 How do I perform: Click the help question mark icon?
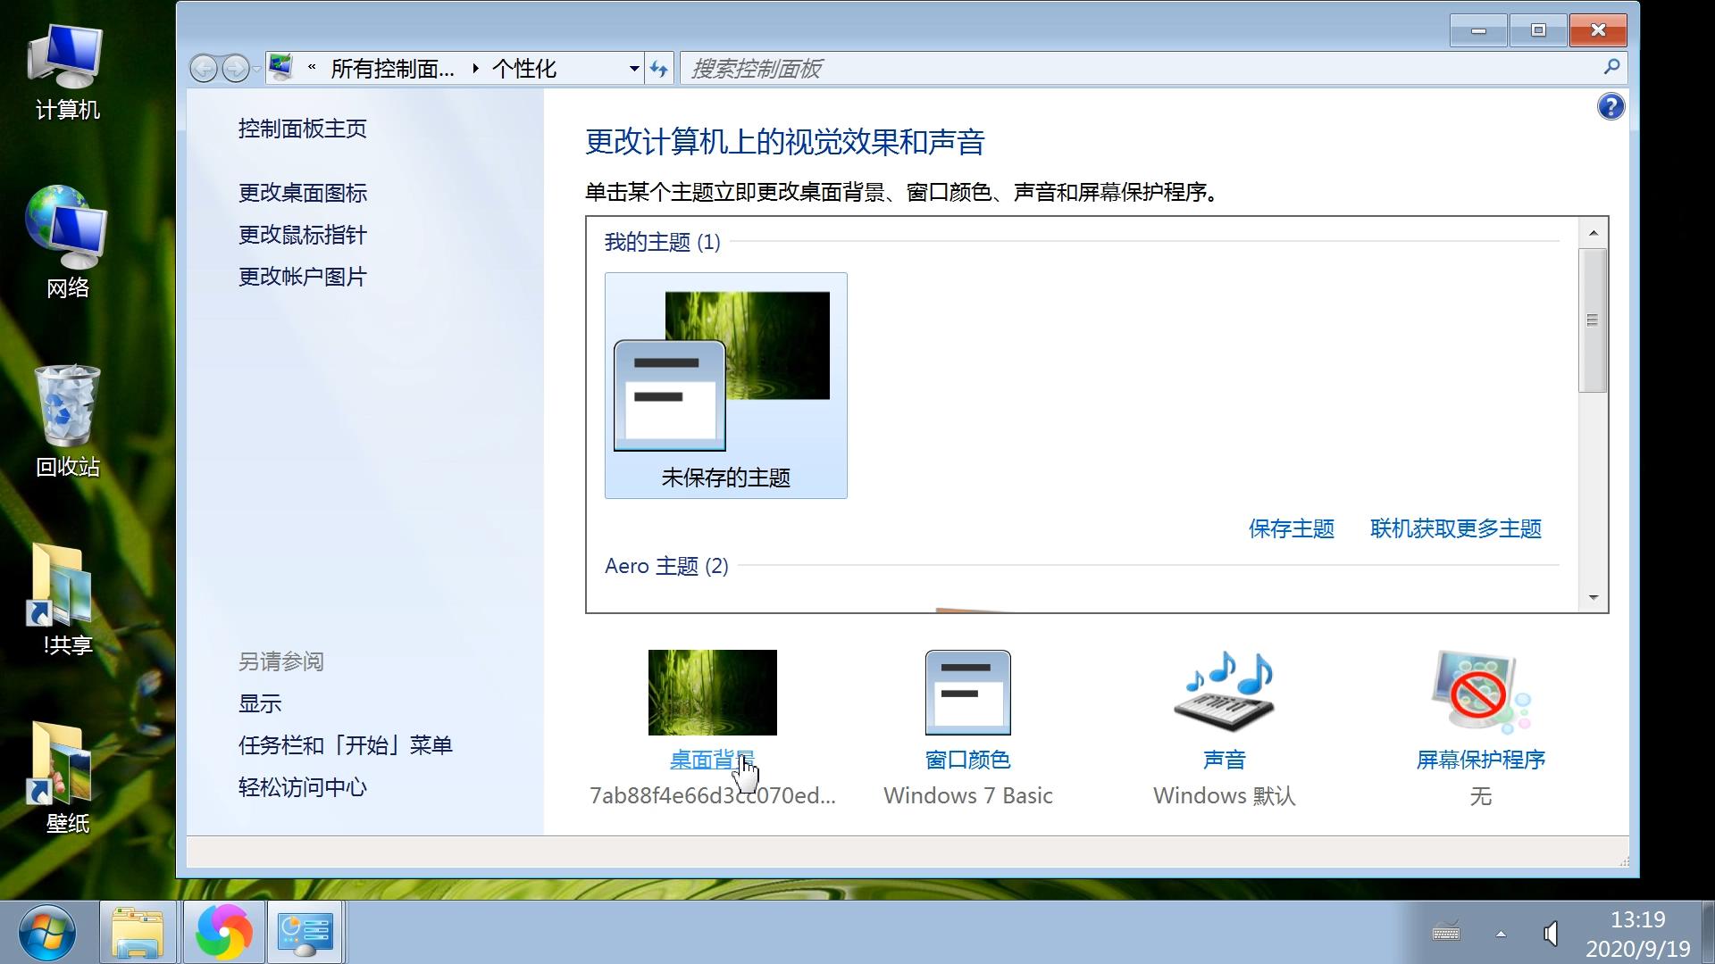[1610, 106]
